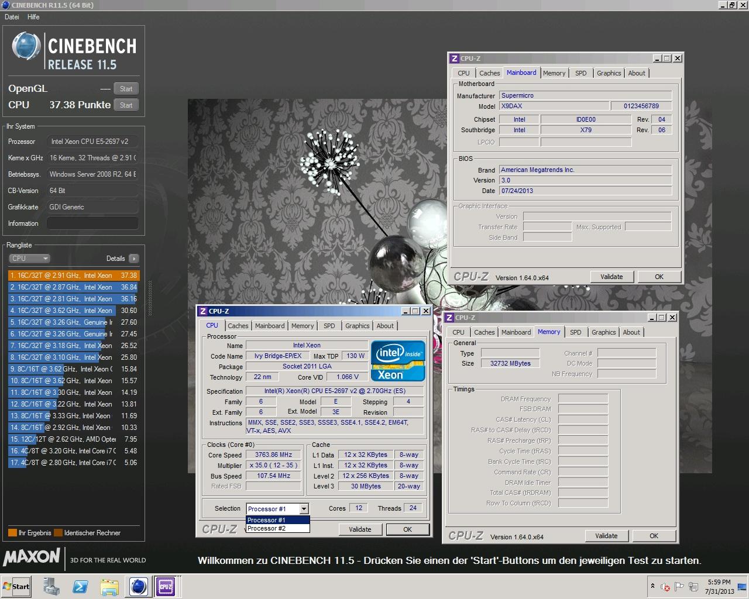Click OK in Mainboard CPU-Z window
The image size is (749, 599).
tap(659, 277)
